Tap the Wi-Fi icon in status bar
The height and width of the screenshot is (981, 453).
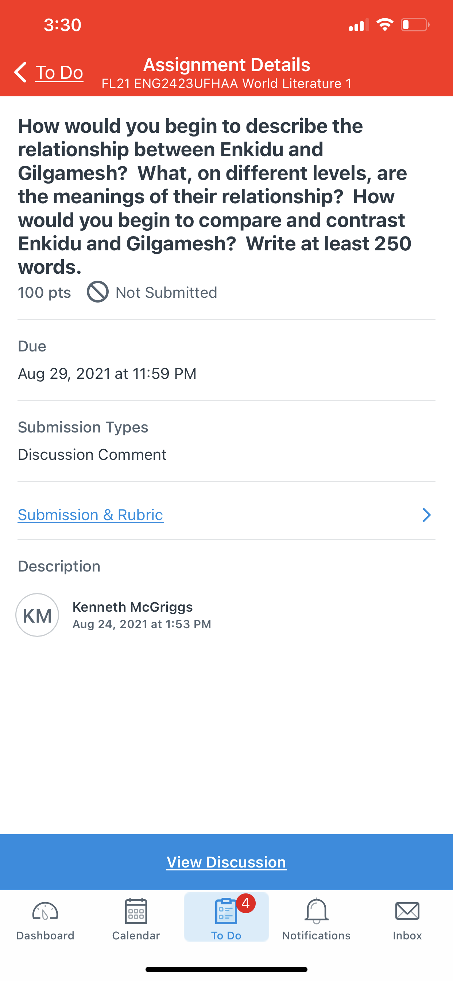(x=385, y=25)
